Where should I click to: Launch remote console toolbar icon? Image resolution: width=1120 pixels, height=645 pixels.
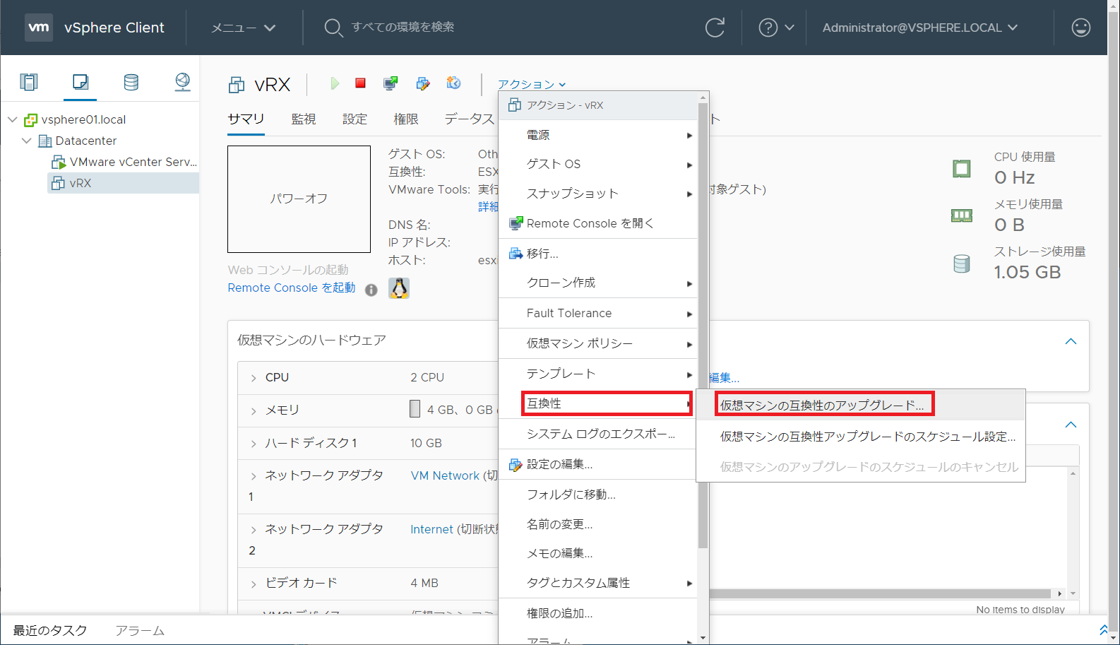(x=391, y=83)
